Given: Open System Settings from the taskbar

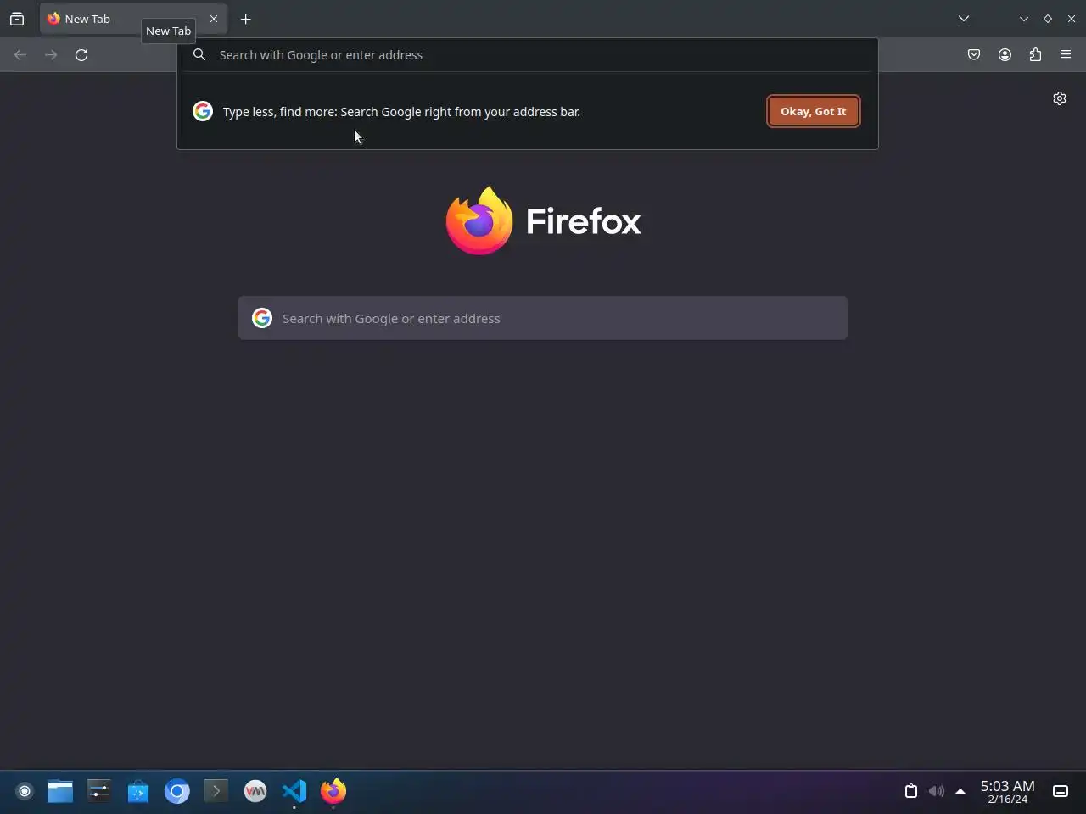Looking at the screenshot, I should (x=99, y=791).
